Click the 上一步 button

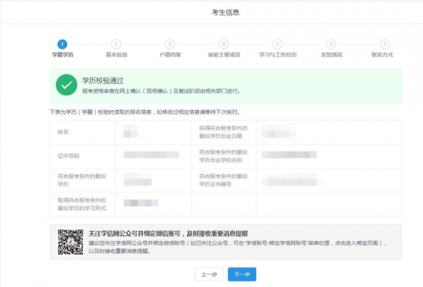pyautogui.click(x=209, y=275)
